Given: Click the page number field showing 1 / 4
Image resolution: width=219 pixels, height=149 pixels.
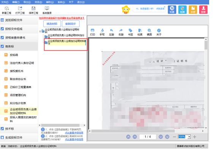Looking at the screenshot, I should pos(148,137).
